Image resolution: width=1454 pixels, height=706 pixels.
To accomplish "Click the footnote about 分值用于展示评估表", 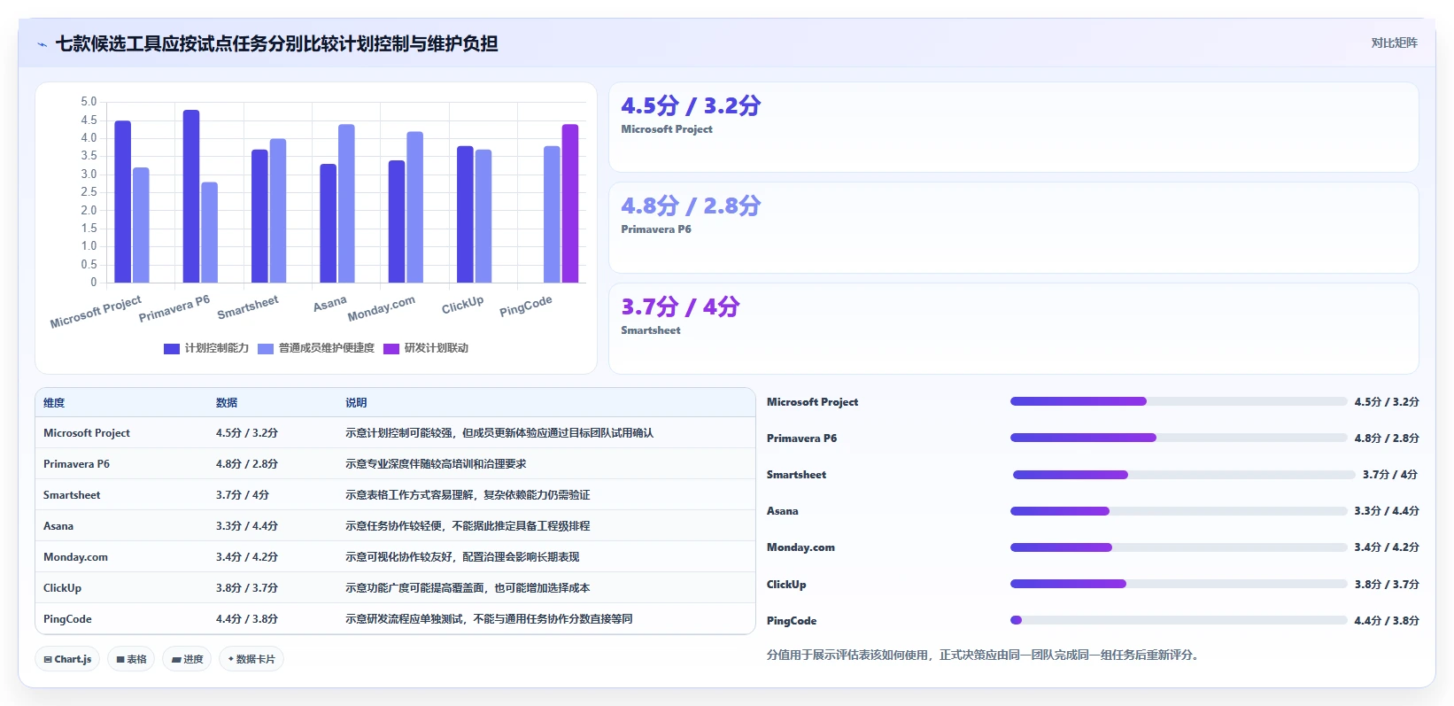I will [x=984, y=656].
